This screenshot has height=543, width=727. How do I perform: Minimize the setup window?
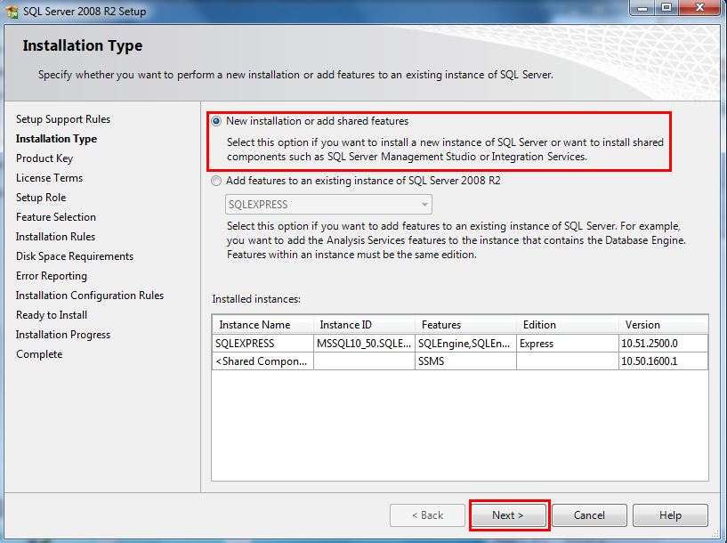[x=642, y=8]
